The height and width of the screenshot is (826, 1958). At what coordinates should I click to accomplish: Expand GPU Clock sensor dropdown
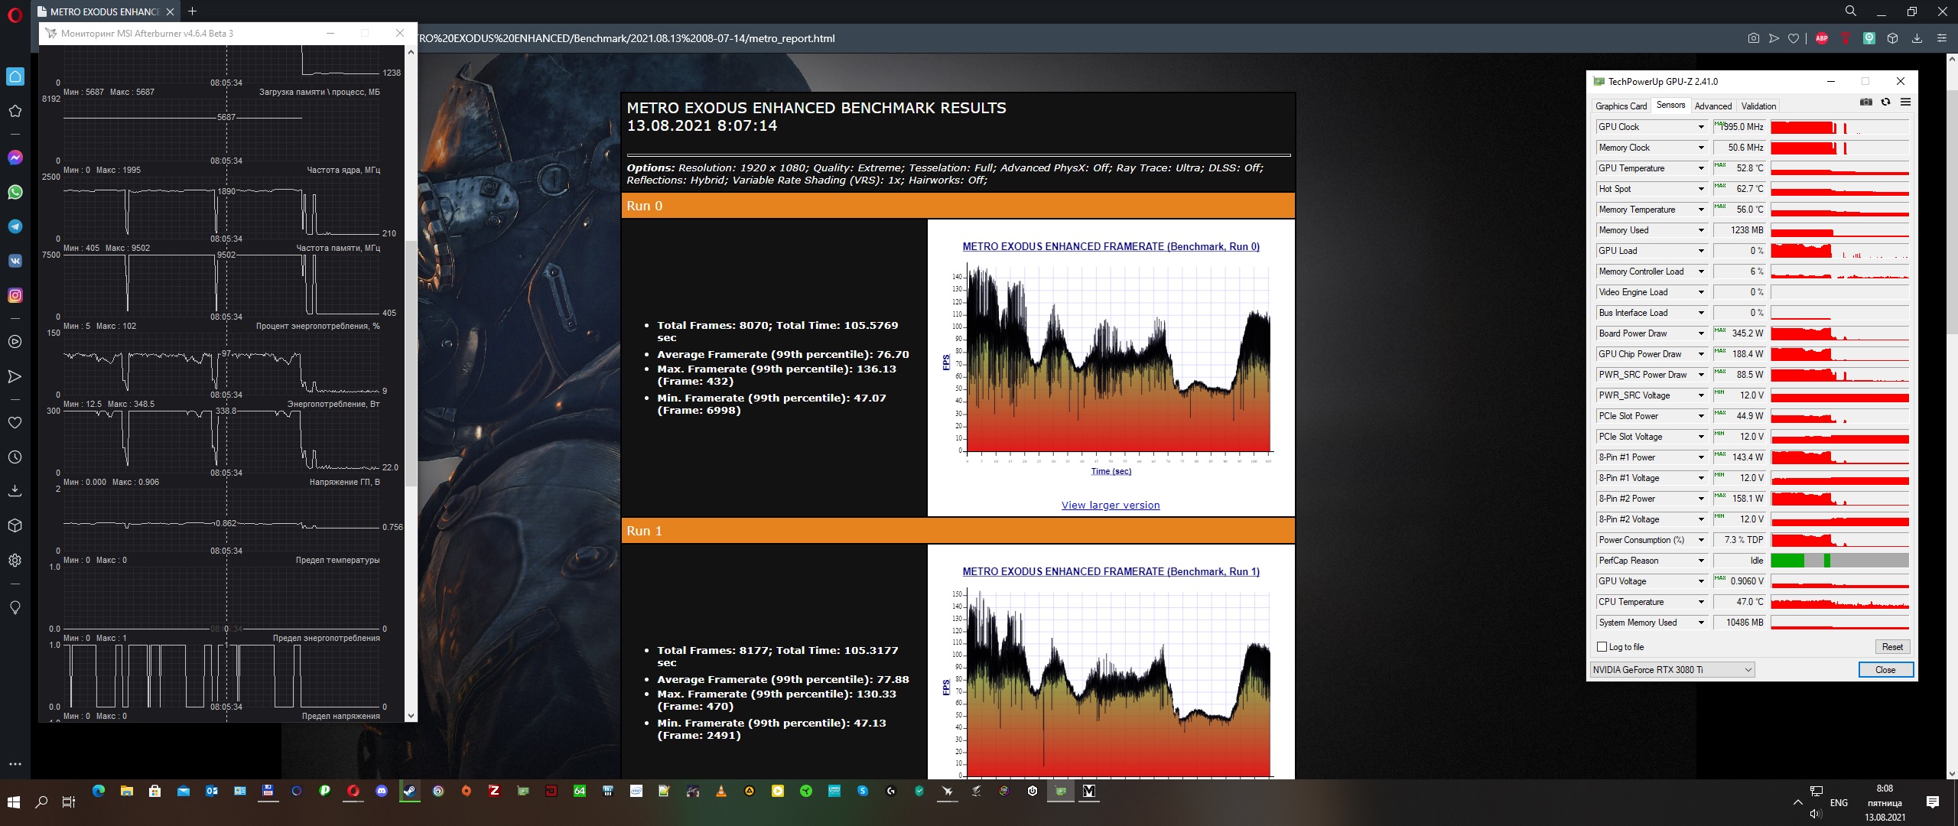(1701, 127)
